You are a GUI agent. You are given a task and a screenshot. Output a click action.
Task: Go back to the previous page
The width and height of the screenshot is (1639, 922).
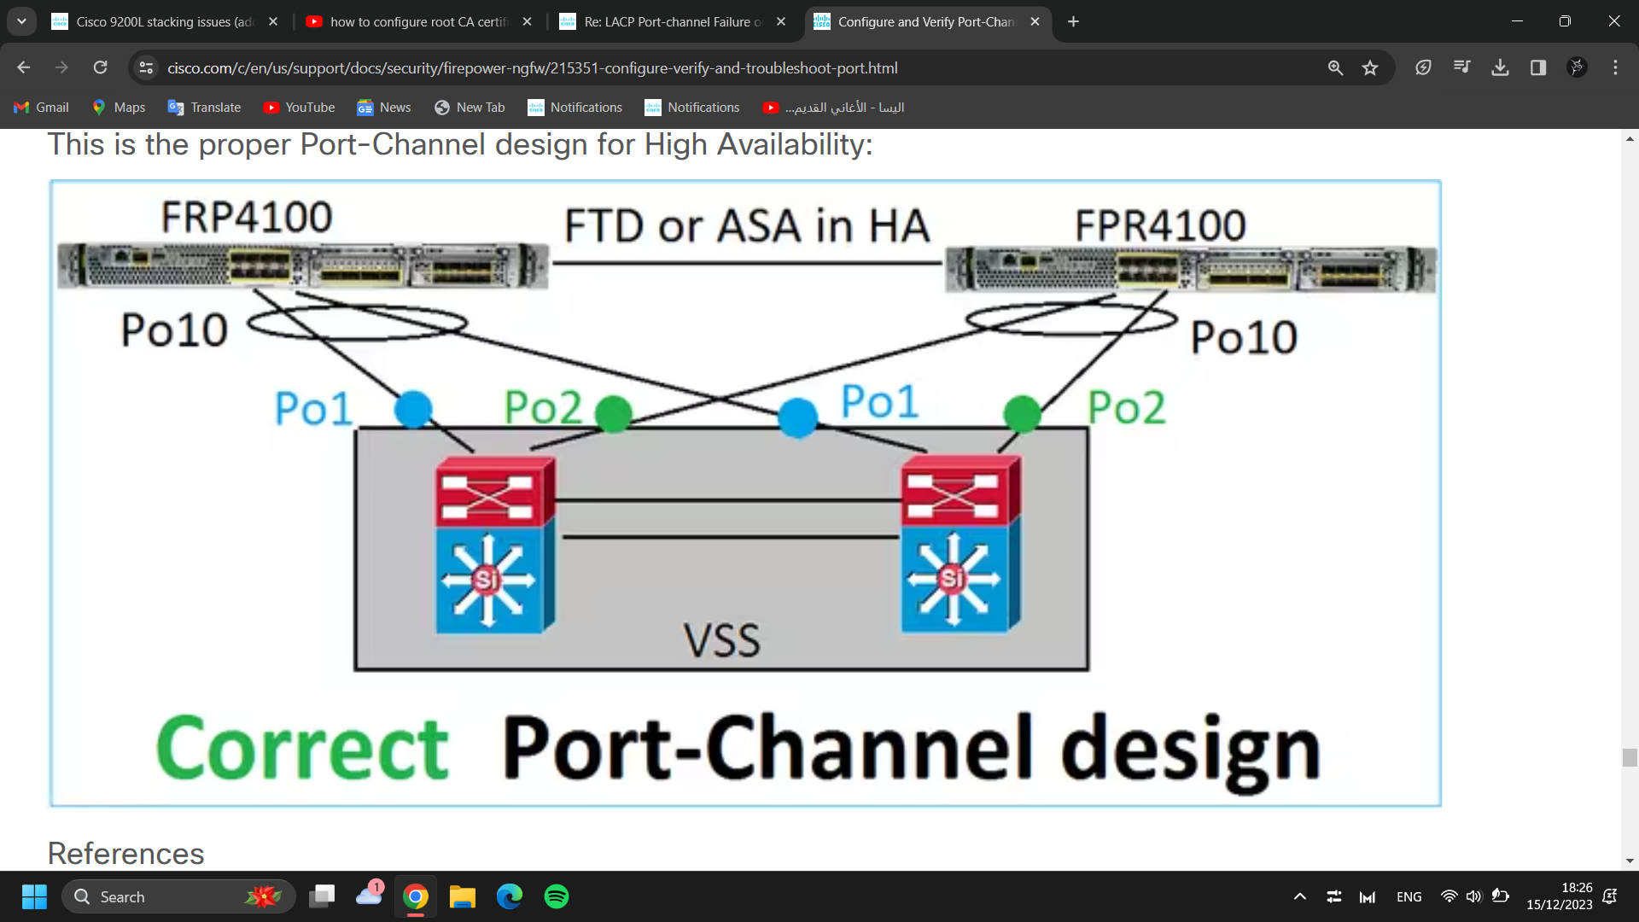pyautogui.click(x=23, y=67)
